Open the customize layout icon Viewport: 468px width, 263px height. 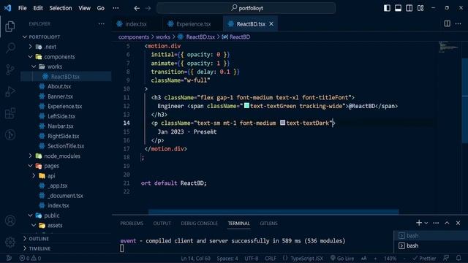click(420, 8)
